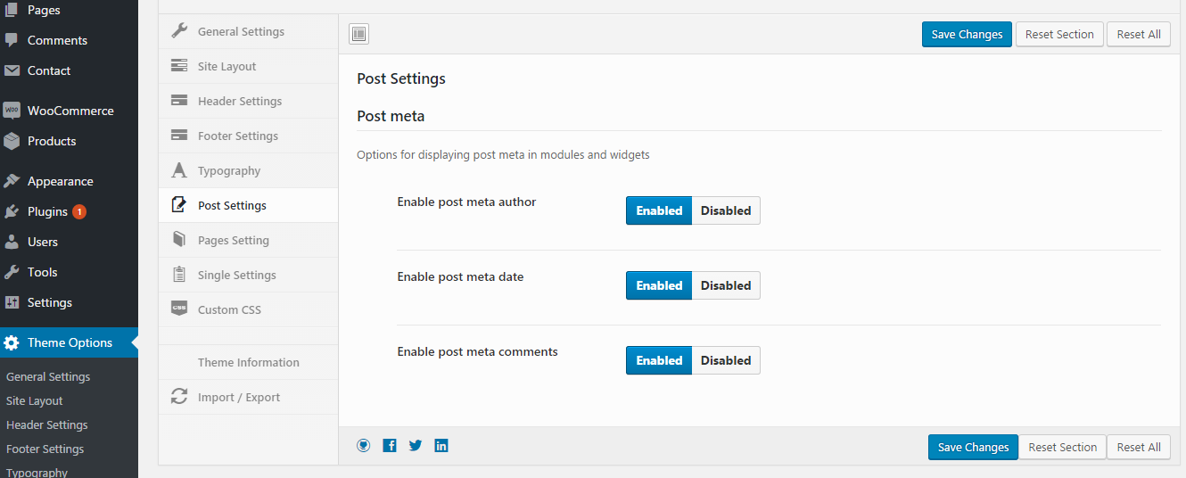This screenshot has height=478, width=1186.
Task: Switch to the Custom CSS tab
Action: pos(229,309)
